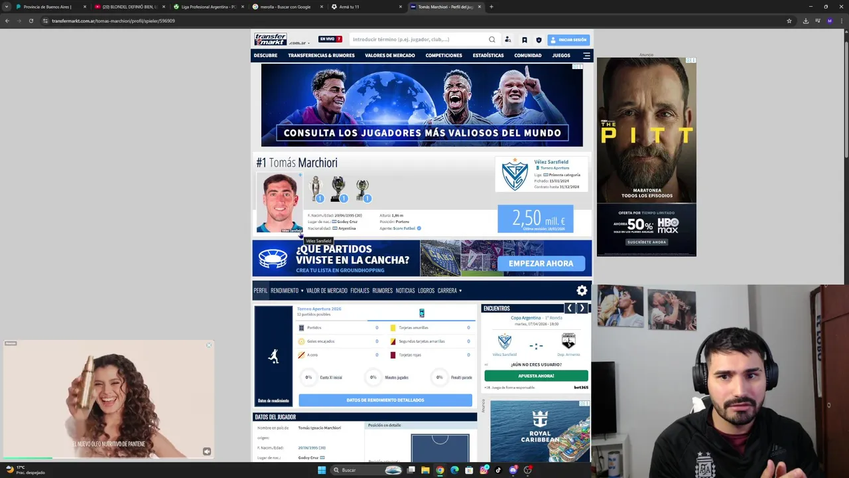The height and width of the screenshot is (478, 849).
Task: Click Dep. Armenio crest in Encuentros
Action: click(568, 341)
